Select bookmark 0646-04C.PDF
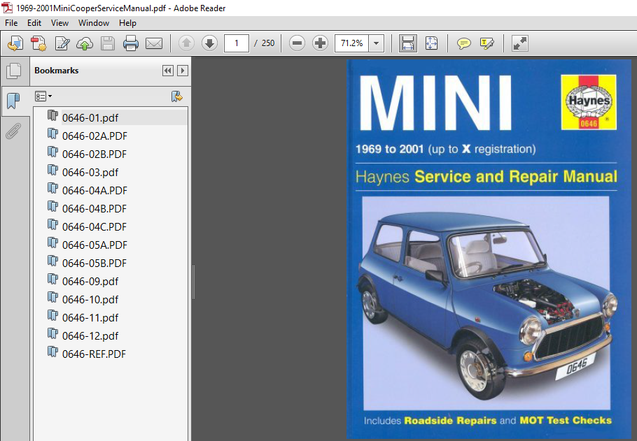637x441 pixels. (x=94, y=227)
